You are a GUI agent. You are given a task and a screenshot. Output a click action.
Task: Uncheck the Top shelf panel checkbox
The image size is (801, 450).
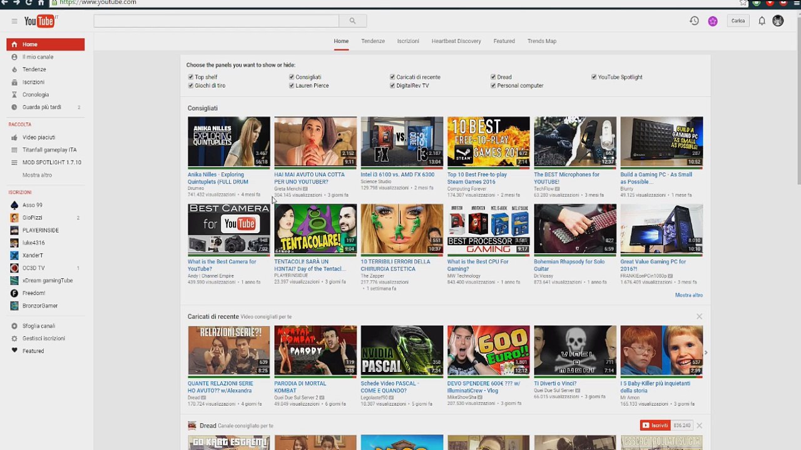pyautogui.click(x=191, y=77)
